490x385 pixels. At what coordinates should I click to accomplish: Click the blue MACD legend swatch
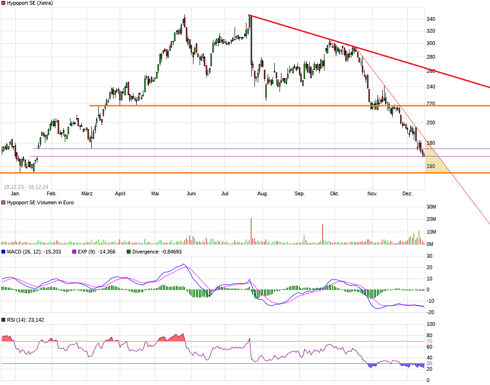(x=3, y=252)
